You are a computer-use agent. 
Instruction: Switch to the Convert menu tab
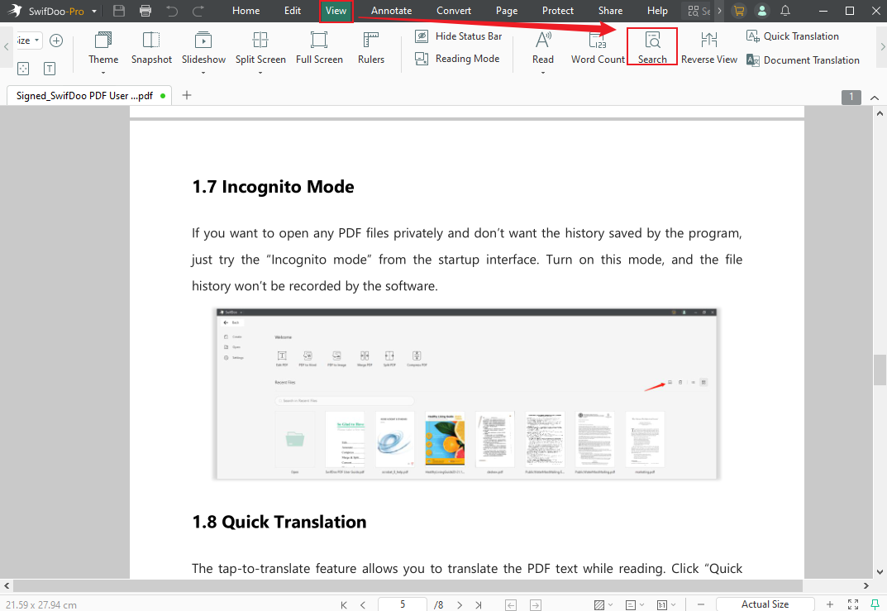click(454, 11)
